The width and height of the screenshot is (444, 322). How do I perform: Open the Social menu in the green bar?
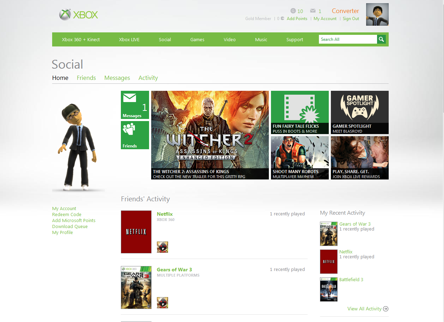165,39
